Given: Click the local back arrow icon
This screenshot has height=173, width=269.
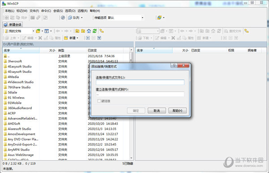Looking at the screenshot, I should pos(58,31).
